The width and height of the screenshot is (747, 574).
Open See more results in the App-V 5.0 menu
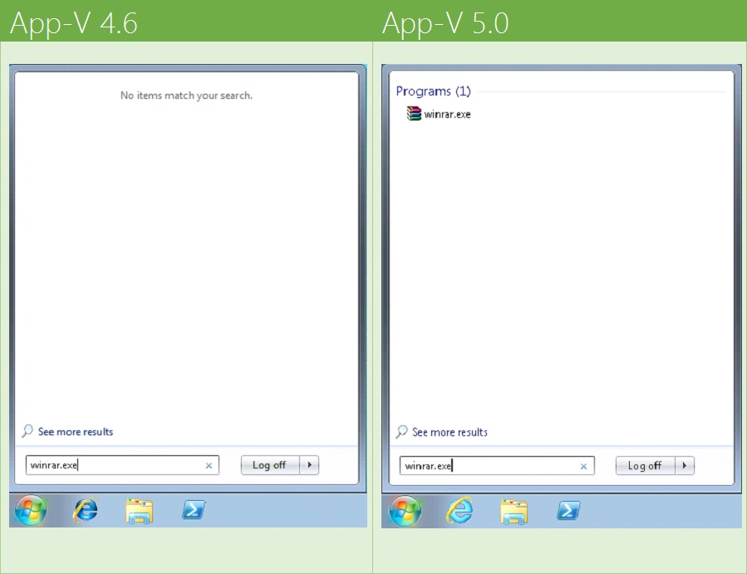(x=449, y=432)
